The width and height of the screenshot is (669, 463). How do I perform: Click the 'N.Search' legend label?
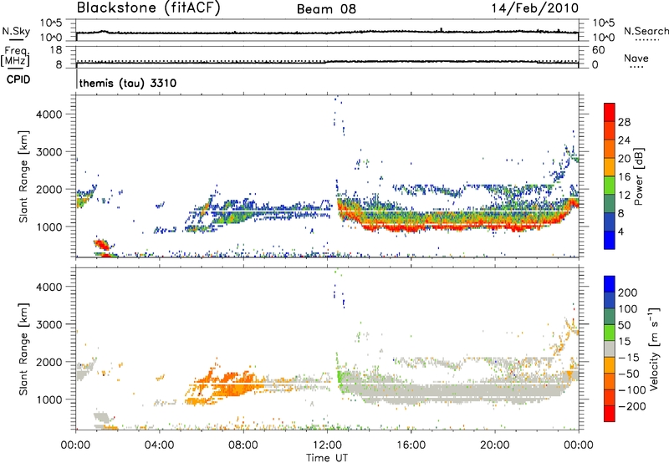point(646,31)
